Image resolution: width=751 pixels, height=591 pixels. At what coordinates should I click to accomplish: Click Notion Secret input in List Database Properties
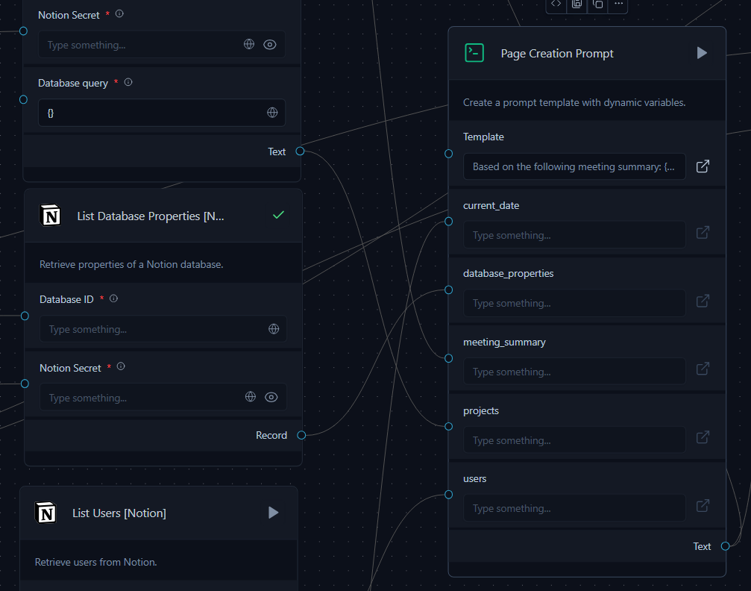point(163,397)
